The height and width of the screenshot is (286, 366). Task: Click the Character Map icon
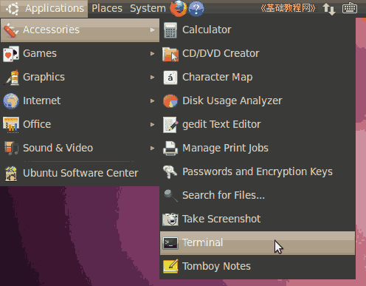tap(170, 78)
